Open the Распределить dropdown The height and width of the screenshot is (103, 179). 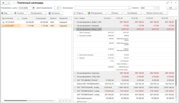(x=37, y=13)
